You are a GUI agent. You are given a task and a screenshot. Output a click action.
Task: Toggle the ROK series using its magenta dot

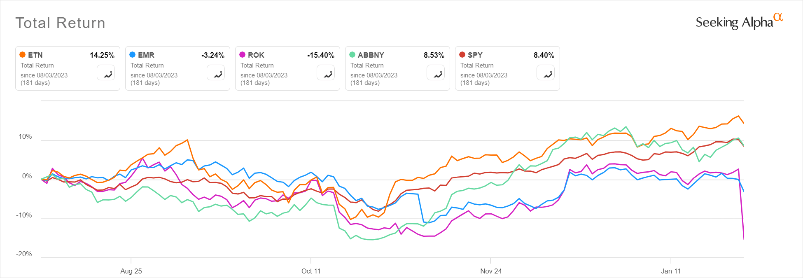click(243, 54)
